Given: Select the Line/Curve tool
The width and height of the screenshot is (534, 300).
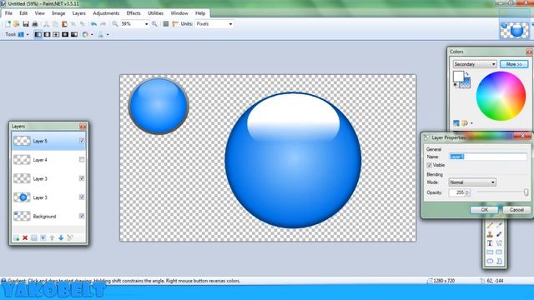Looking at the screenshot, I should (499, 243).
